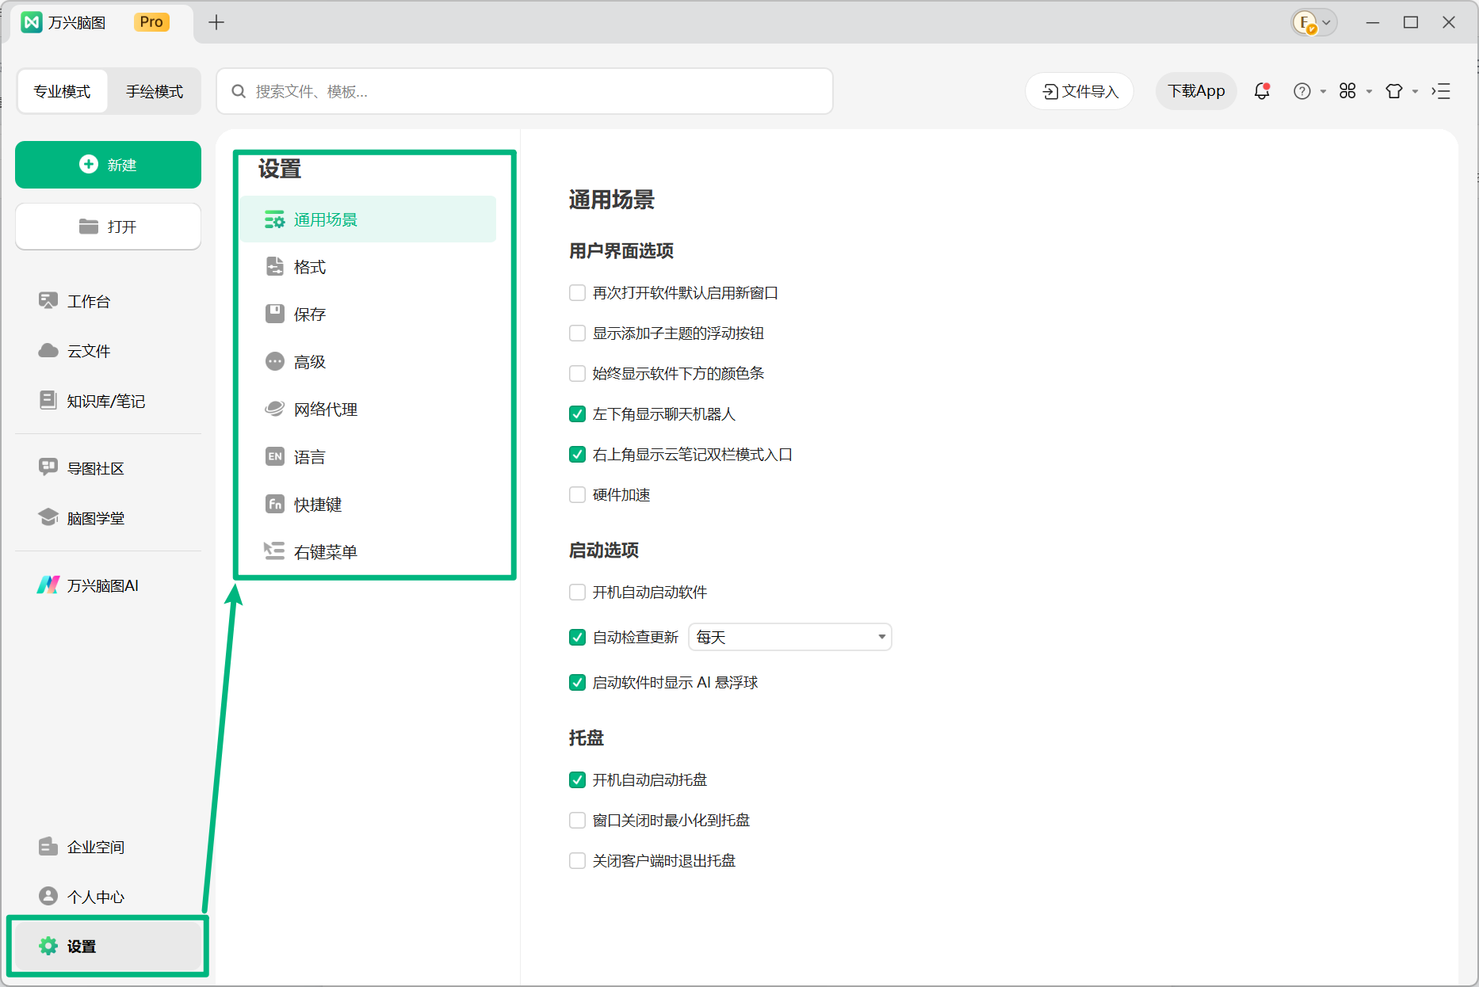
Task: Open the apps grid icon
Action: coord(1347,91)
